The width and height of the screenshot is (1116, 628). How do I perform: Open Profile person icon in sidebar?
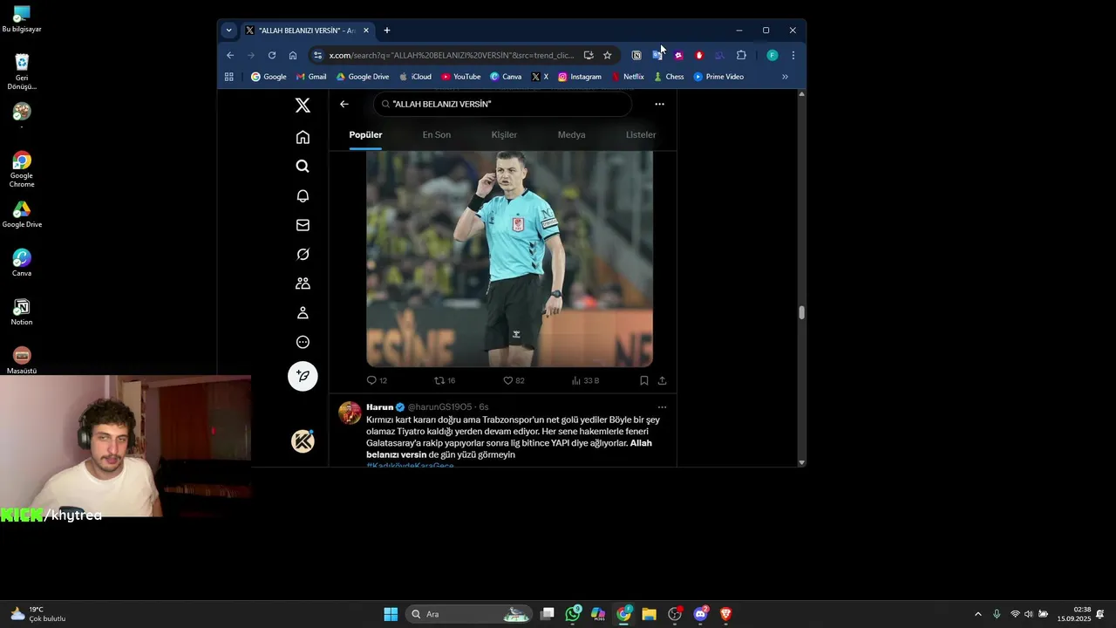coord(303,312)
